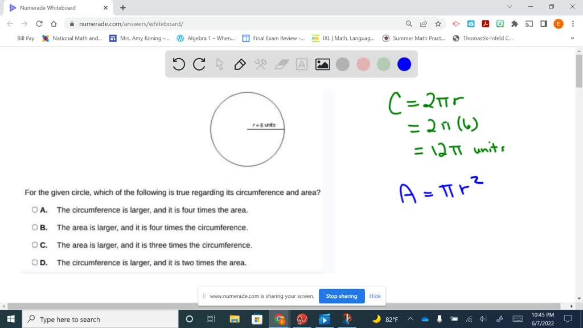Close the Numerade Whiteboard tab
Viewport: 583px width, 328px height.
(105, 7)
